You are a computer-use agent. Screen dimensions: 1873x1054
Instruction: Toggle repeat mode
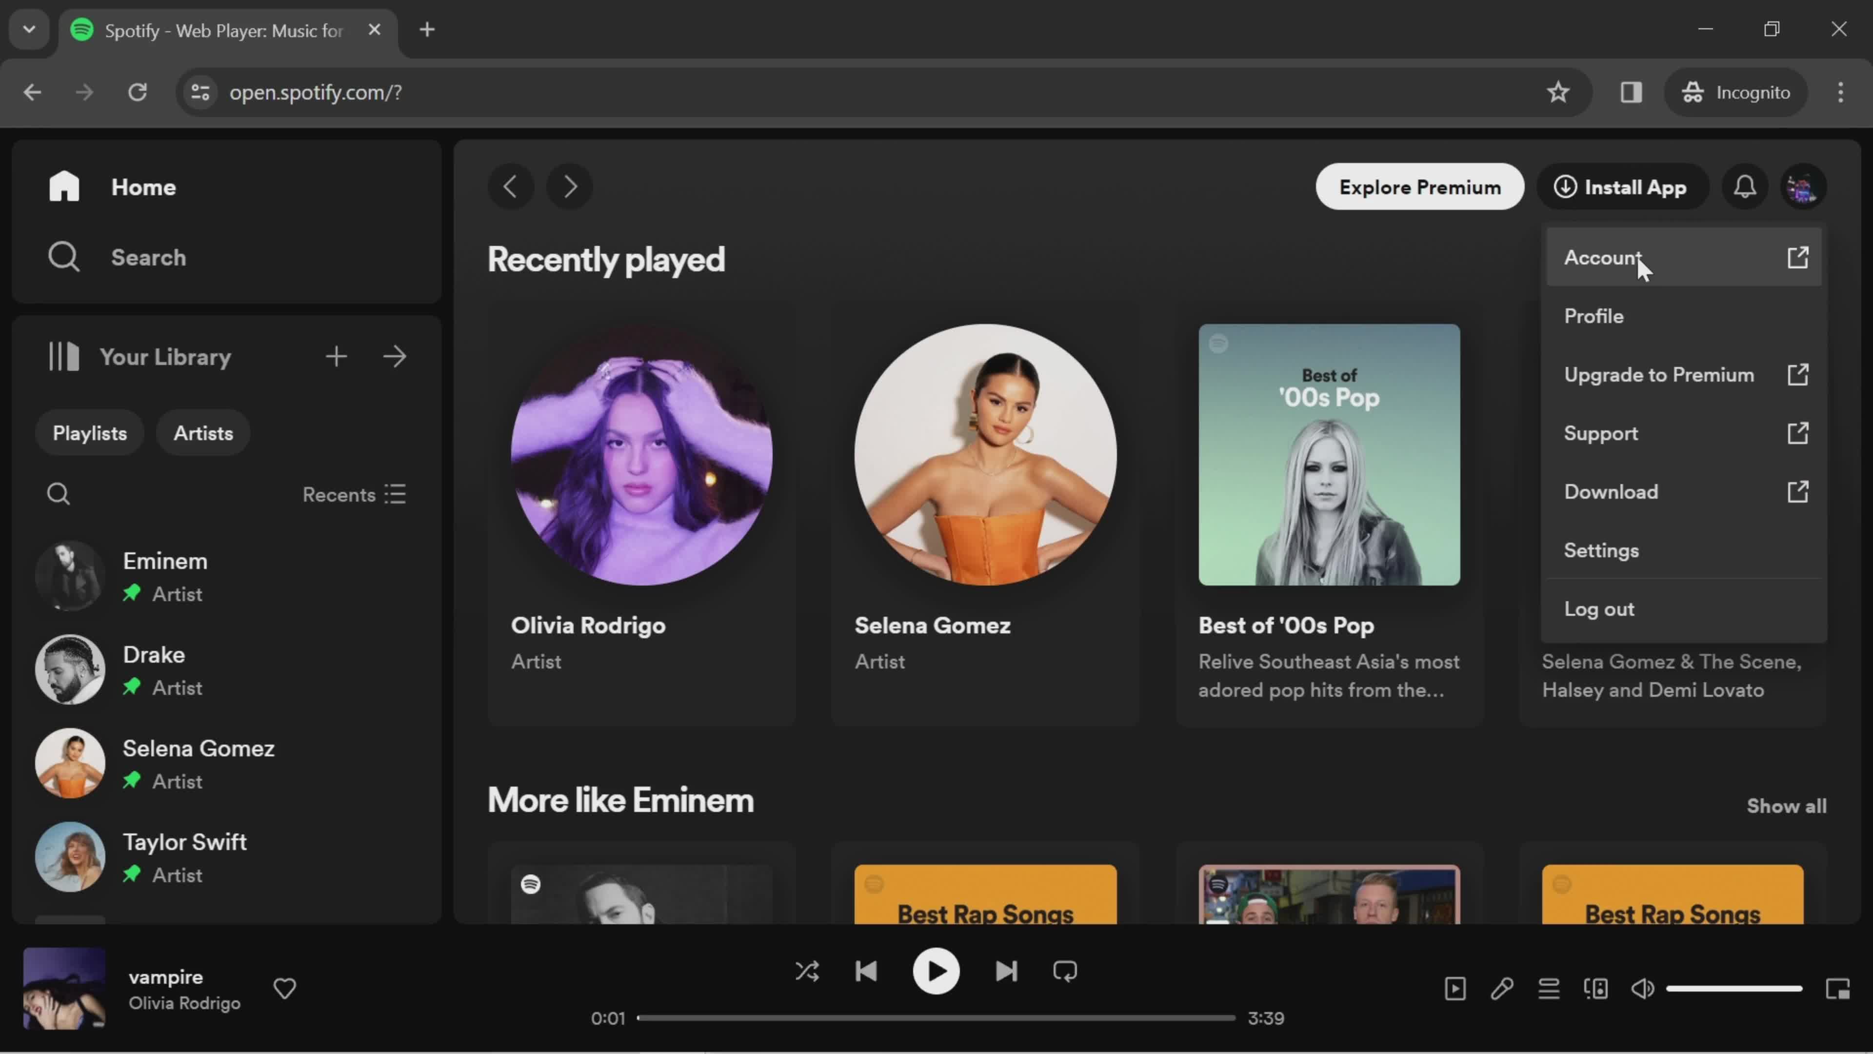point(1065,972)
